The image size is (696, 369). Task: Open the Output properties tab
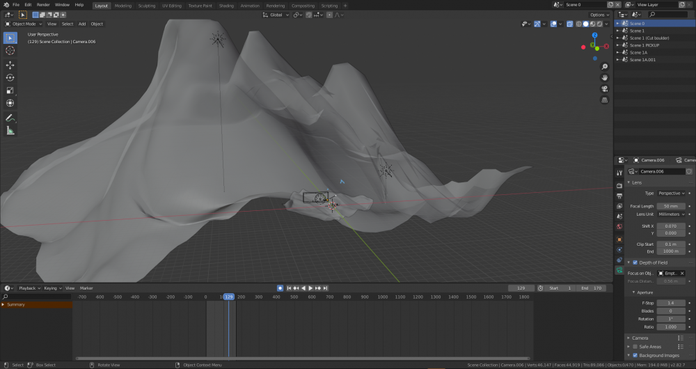coord(619,196)
